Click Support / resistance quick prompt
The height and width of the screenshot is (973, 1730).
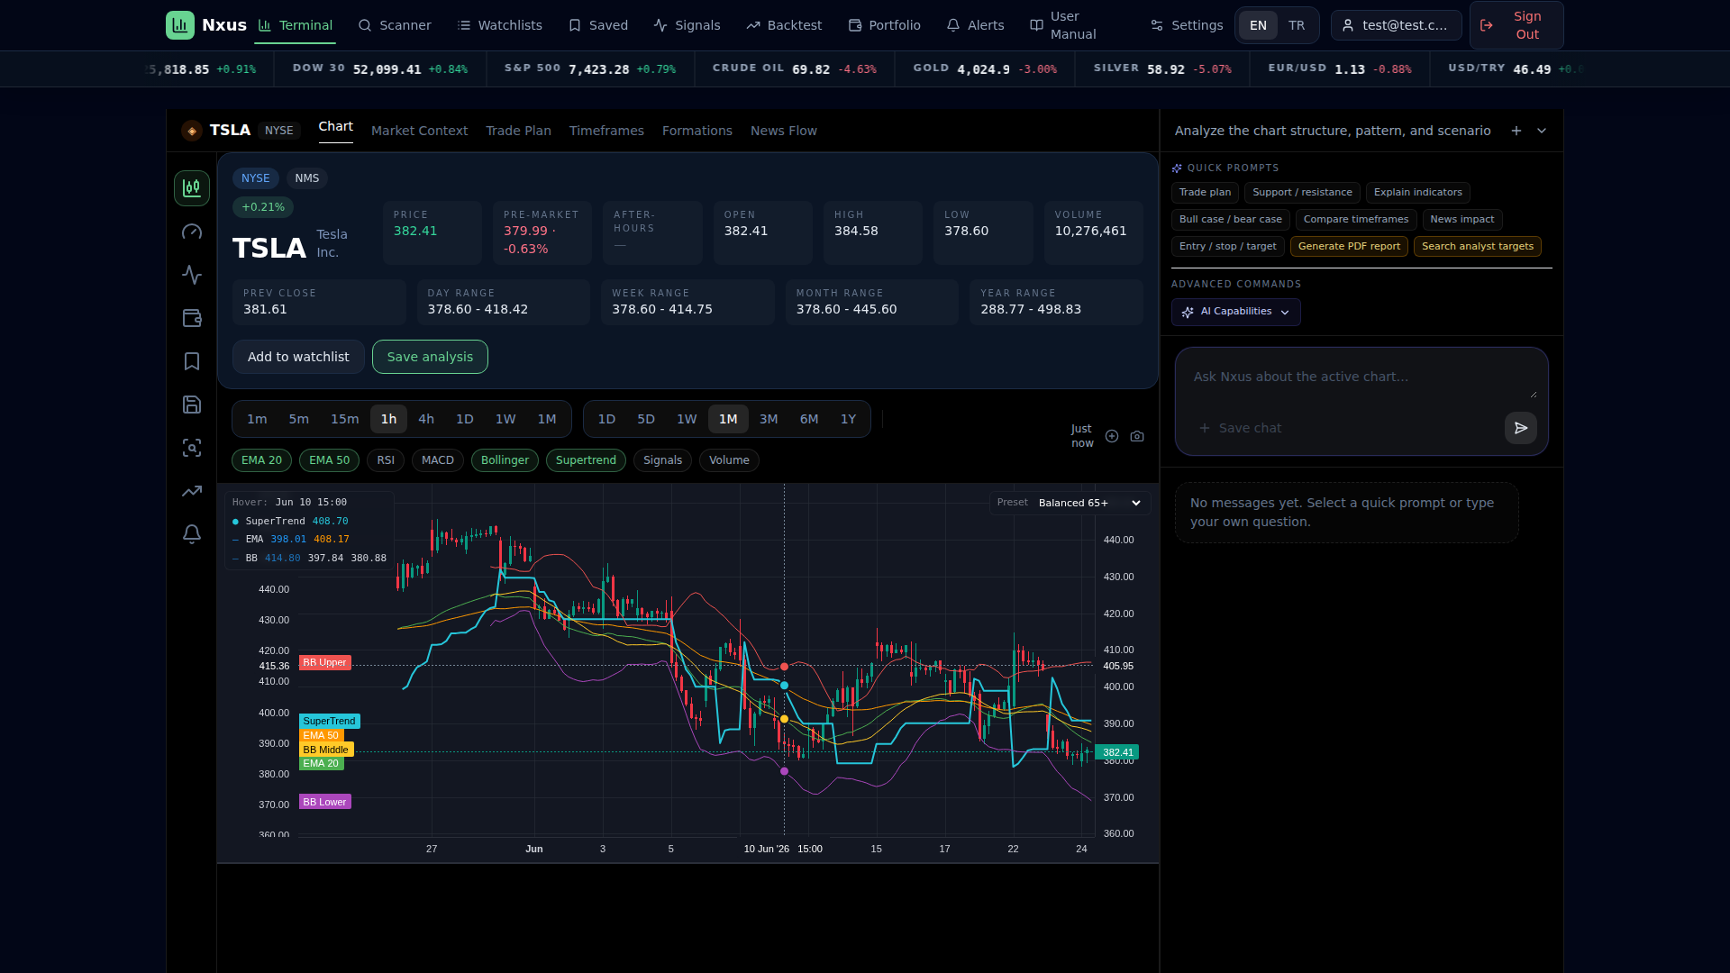pos(1302,193)
